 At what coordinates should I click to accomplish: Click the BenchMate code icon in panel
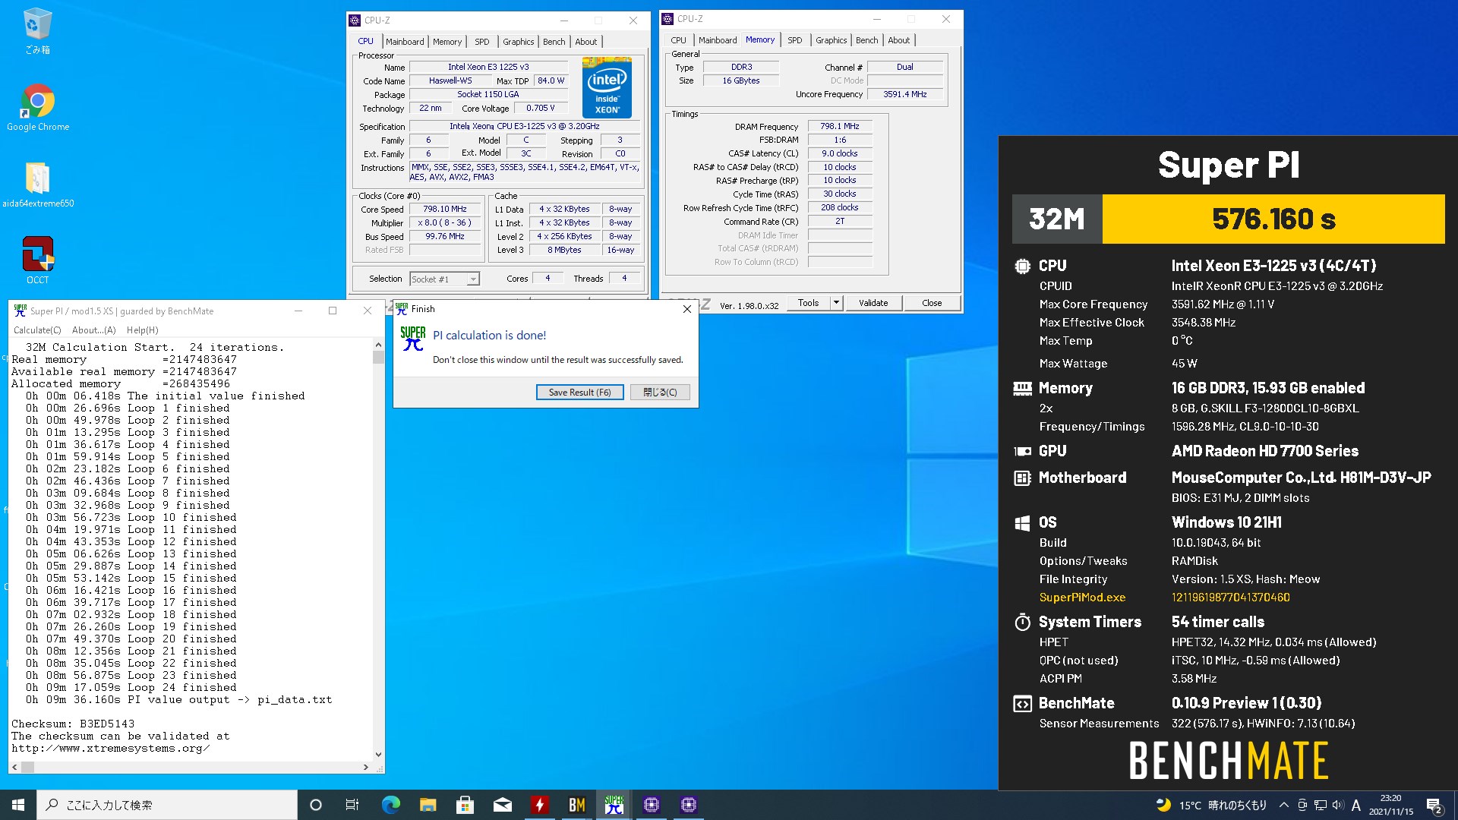[x=1022, y=704]
